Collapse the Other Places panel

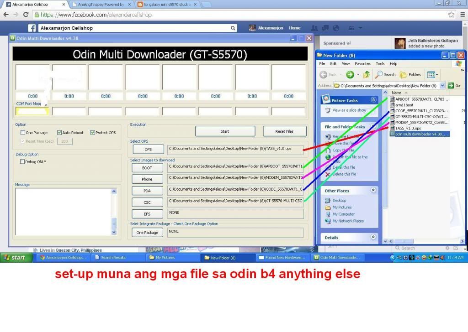373,191
